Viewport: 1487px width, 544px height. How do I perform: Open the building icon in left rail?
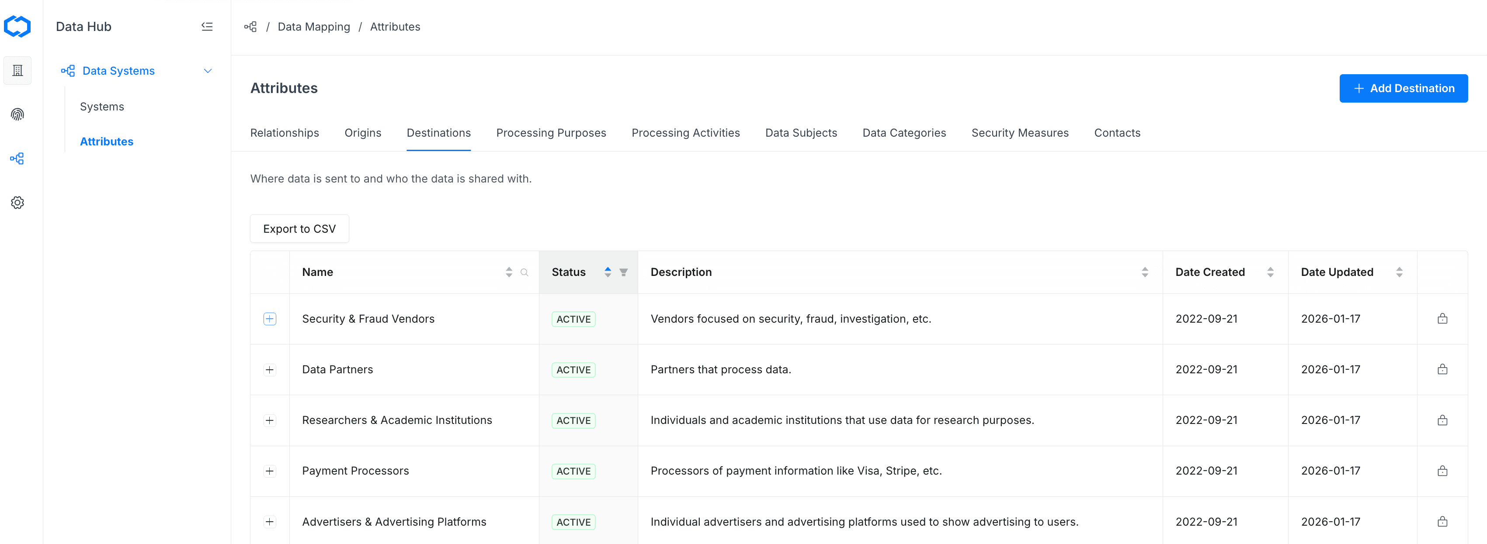tap(17, 70)
